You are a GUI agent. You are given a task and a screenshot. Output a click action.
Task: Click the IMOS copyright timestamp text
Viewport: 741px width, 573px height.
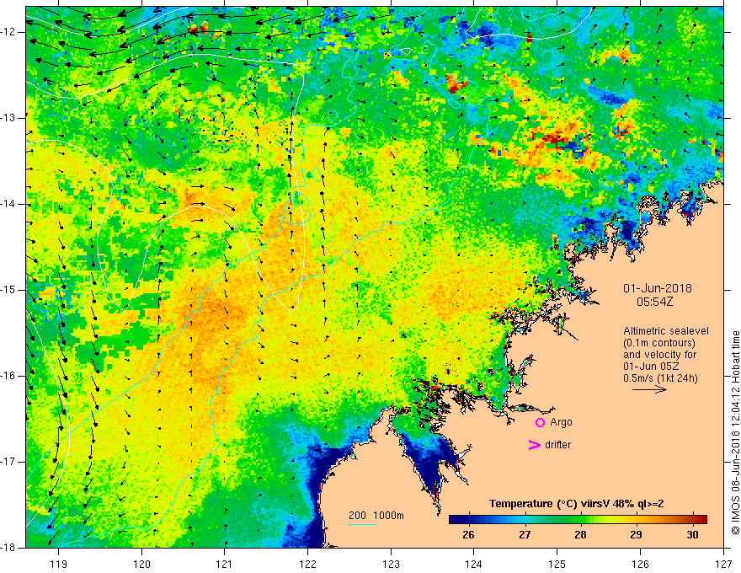[735, 432]
